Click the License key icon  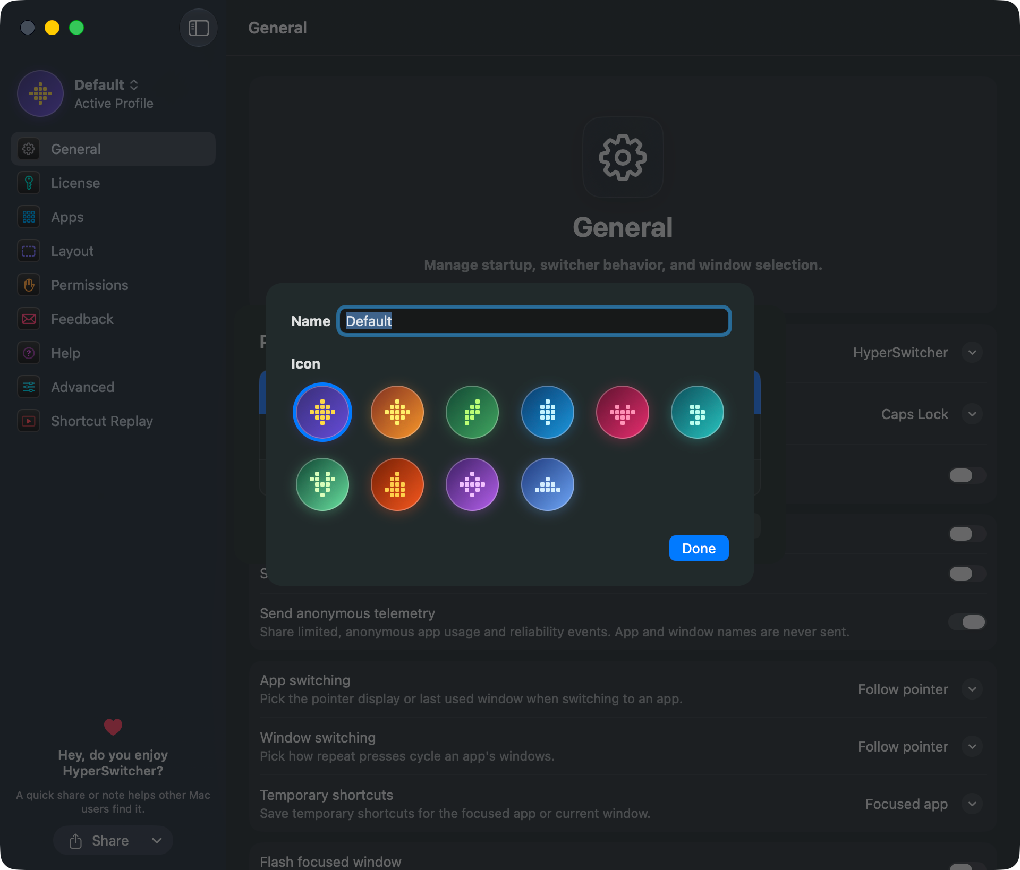click(x=29, y=183)
